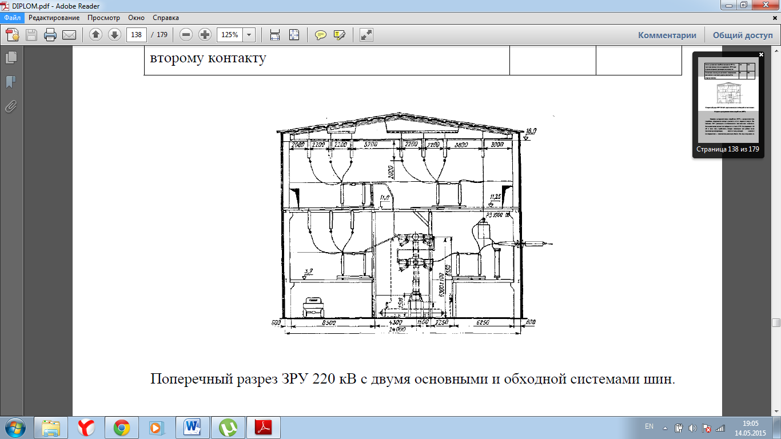The width and height of the screenshot is (781, 439).
Task: Open the zoom level dropdown arrow
Action: [249, 35]
